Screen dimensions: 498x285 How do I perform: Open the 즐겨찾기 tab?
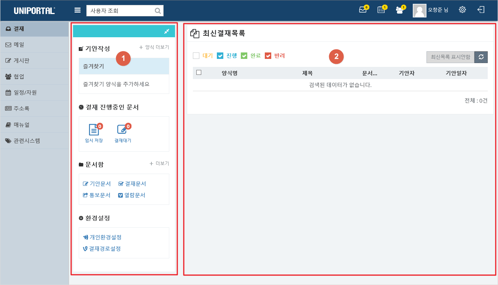click(x=124, y=66)
